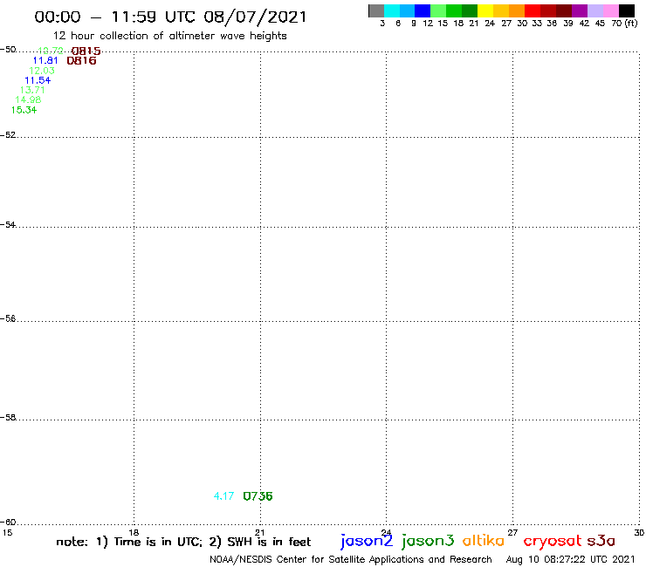646x567 pixels.
Task: Select the jason3 satellite legend name
Action: tap(428, 541)
